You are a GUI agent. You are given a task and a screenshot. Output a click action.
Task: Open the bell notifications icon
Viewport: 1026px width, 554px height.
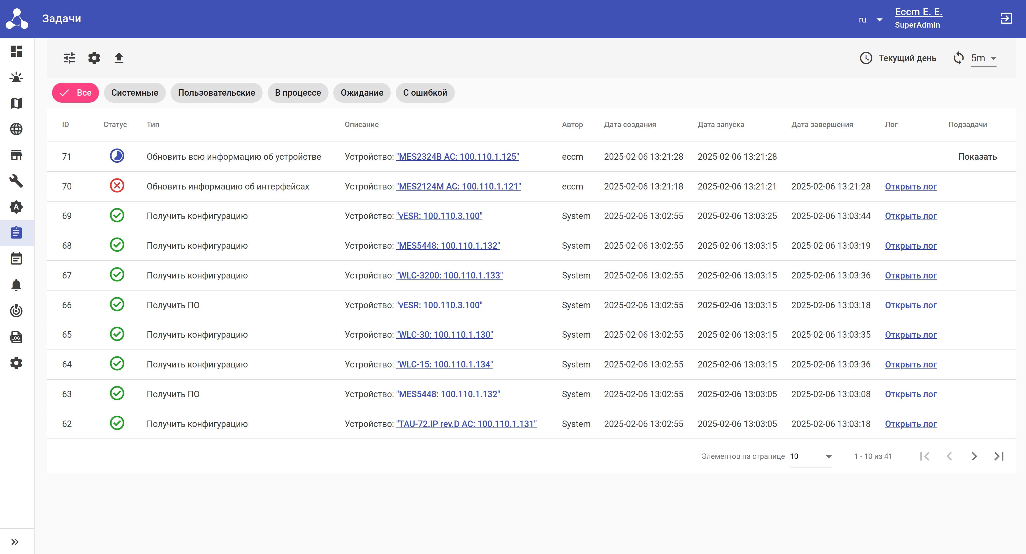pyautogui.click(x=16, y=285)
